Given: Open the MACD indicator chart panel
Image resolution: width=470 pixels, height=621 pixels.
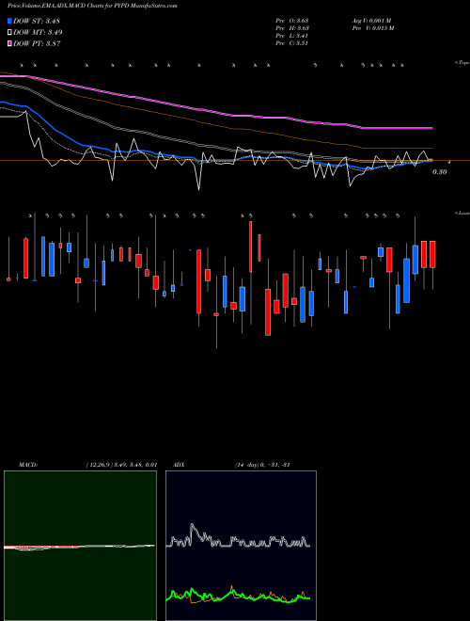Looking at the screenshot, I should coord(80,546).
